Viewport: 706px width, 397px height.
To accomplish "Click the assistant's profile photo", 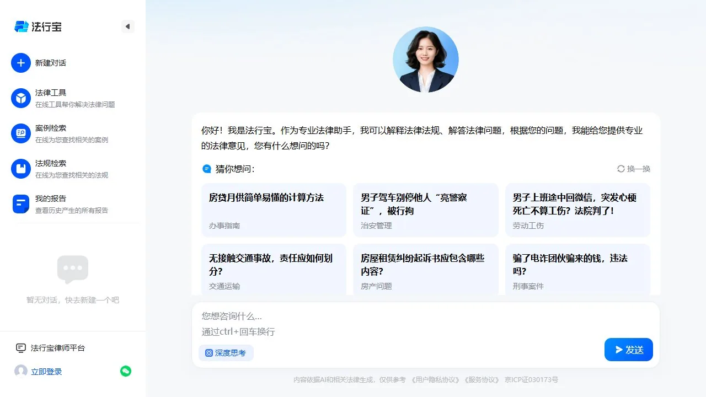I will coord(426,60).
